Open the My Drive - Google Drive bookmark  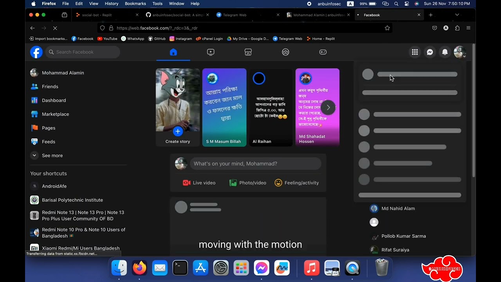point(248,39)
